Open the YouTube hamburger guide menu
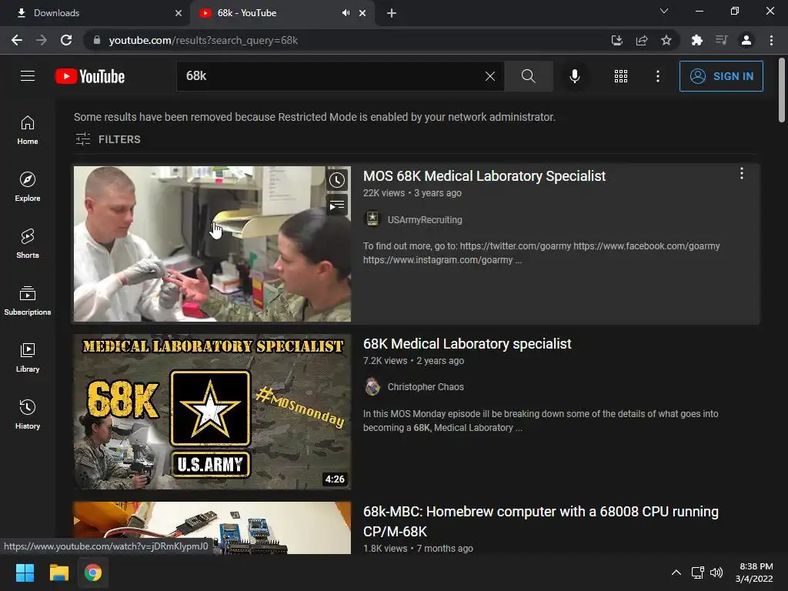 (x=28, y=76)
